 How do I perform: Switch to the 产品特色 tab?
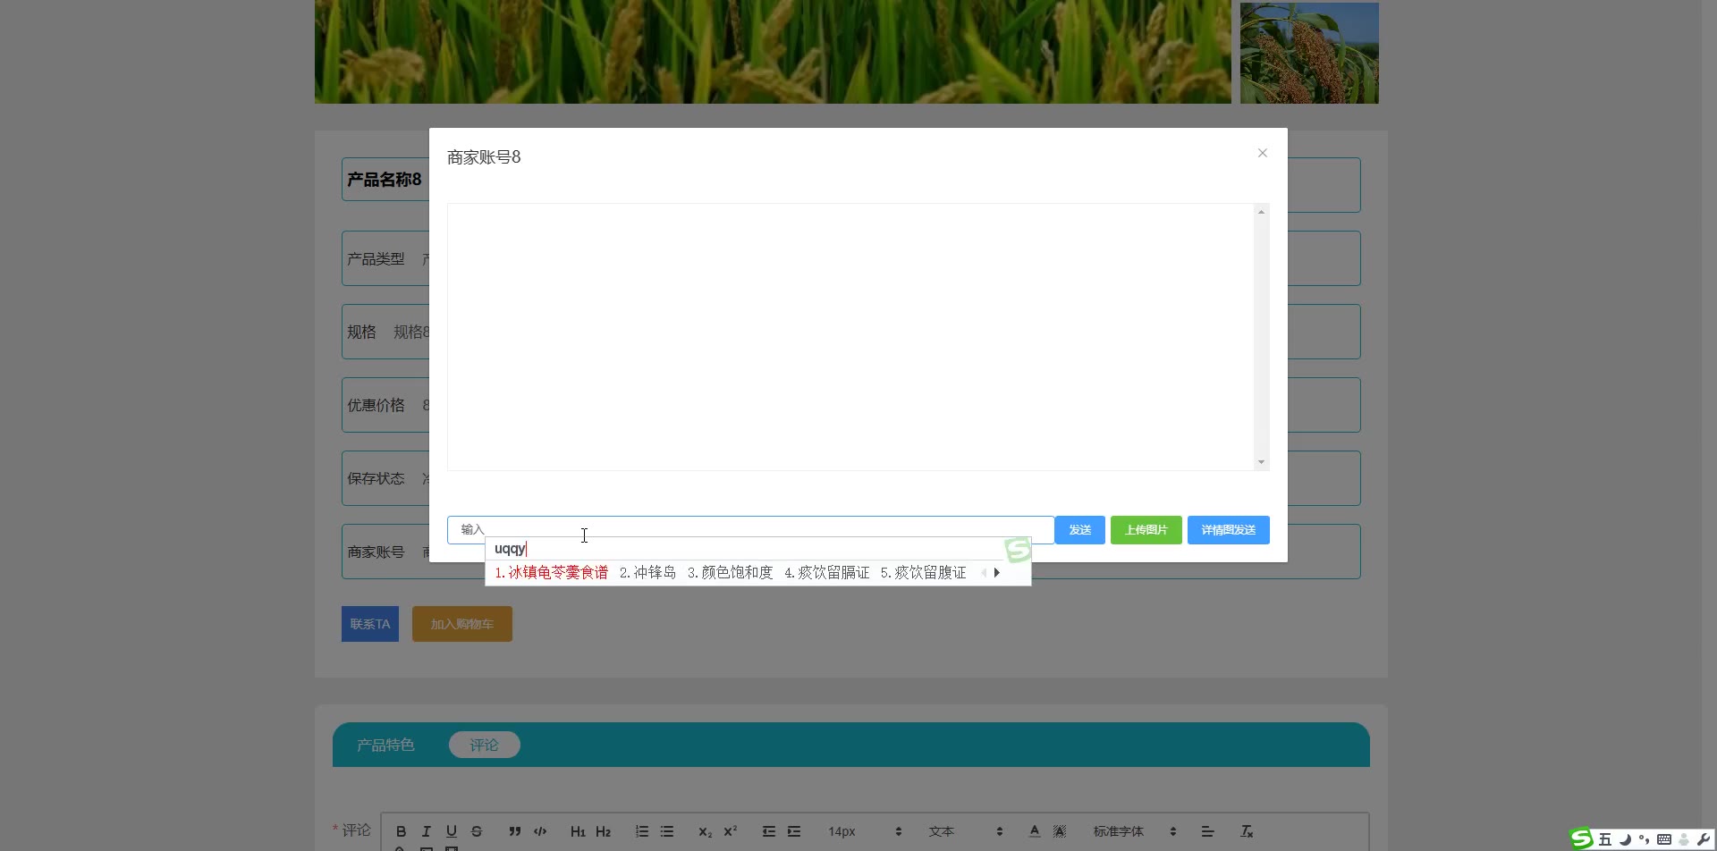tap(385, 745)
